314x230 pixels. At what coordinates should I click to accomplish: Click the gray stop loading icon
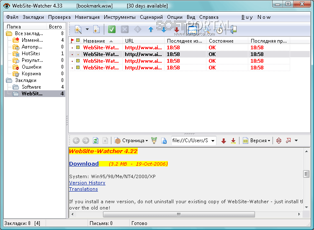[x=105, y=141]
